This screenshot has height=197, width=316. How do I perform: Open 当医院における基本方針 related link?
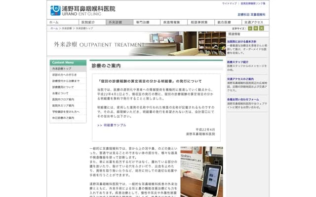[241, 42]
